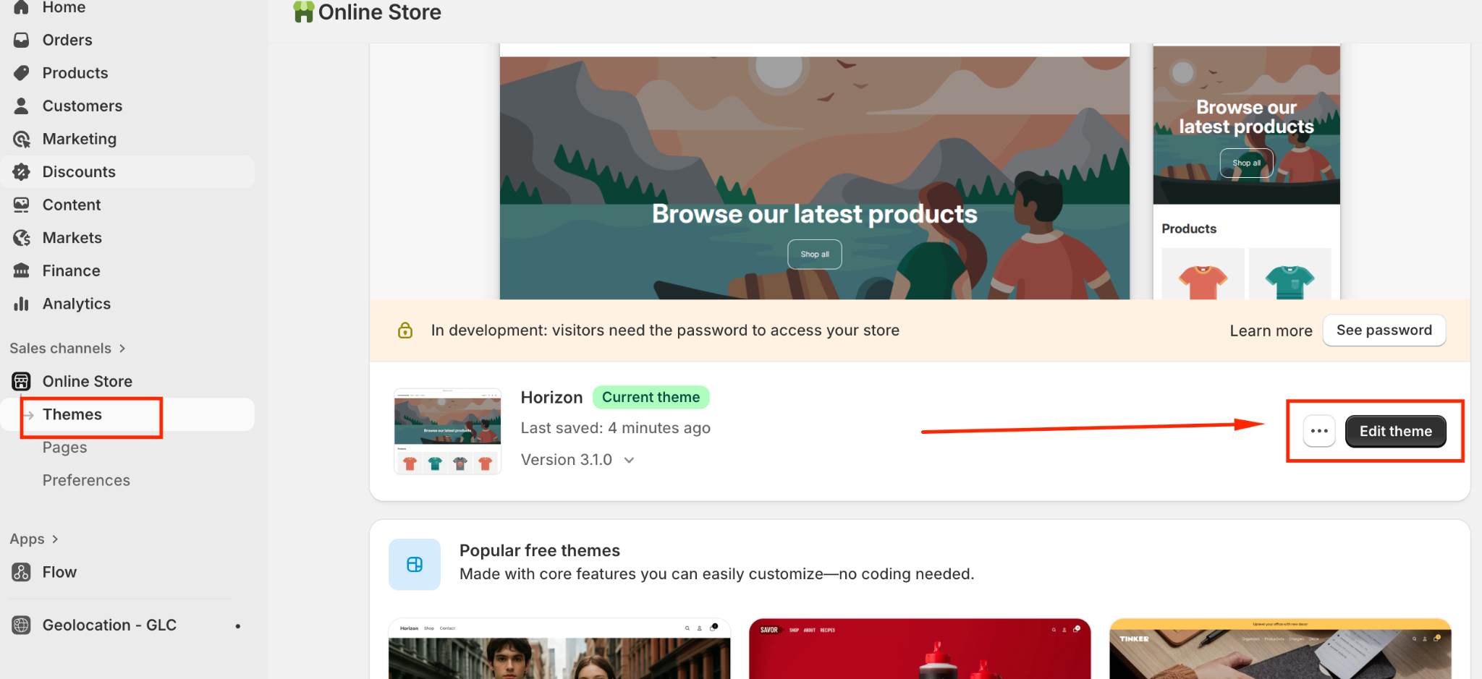This screenshot has width=1482, height=679.
Task: Click the Horizon theme thumbnail
Action: coord(447,432)
